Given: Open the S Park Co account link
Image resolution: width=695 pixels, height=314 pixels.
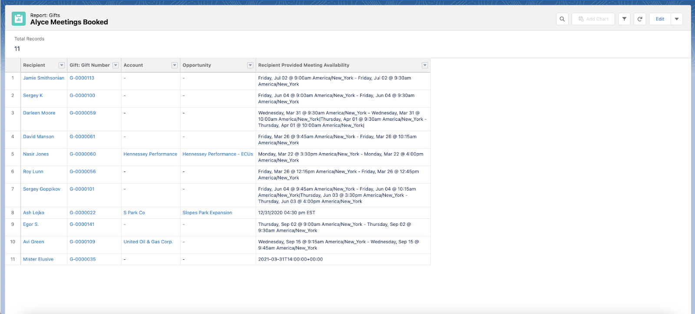Looking at the screenshot, I should click(134, 213).
